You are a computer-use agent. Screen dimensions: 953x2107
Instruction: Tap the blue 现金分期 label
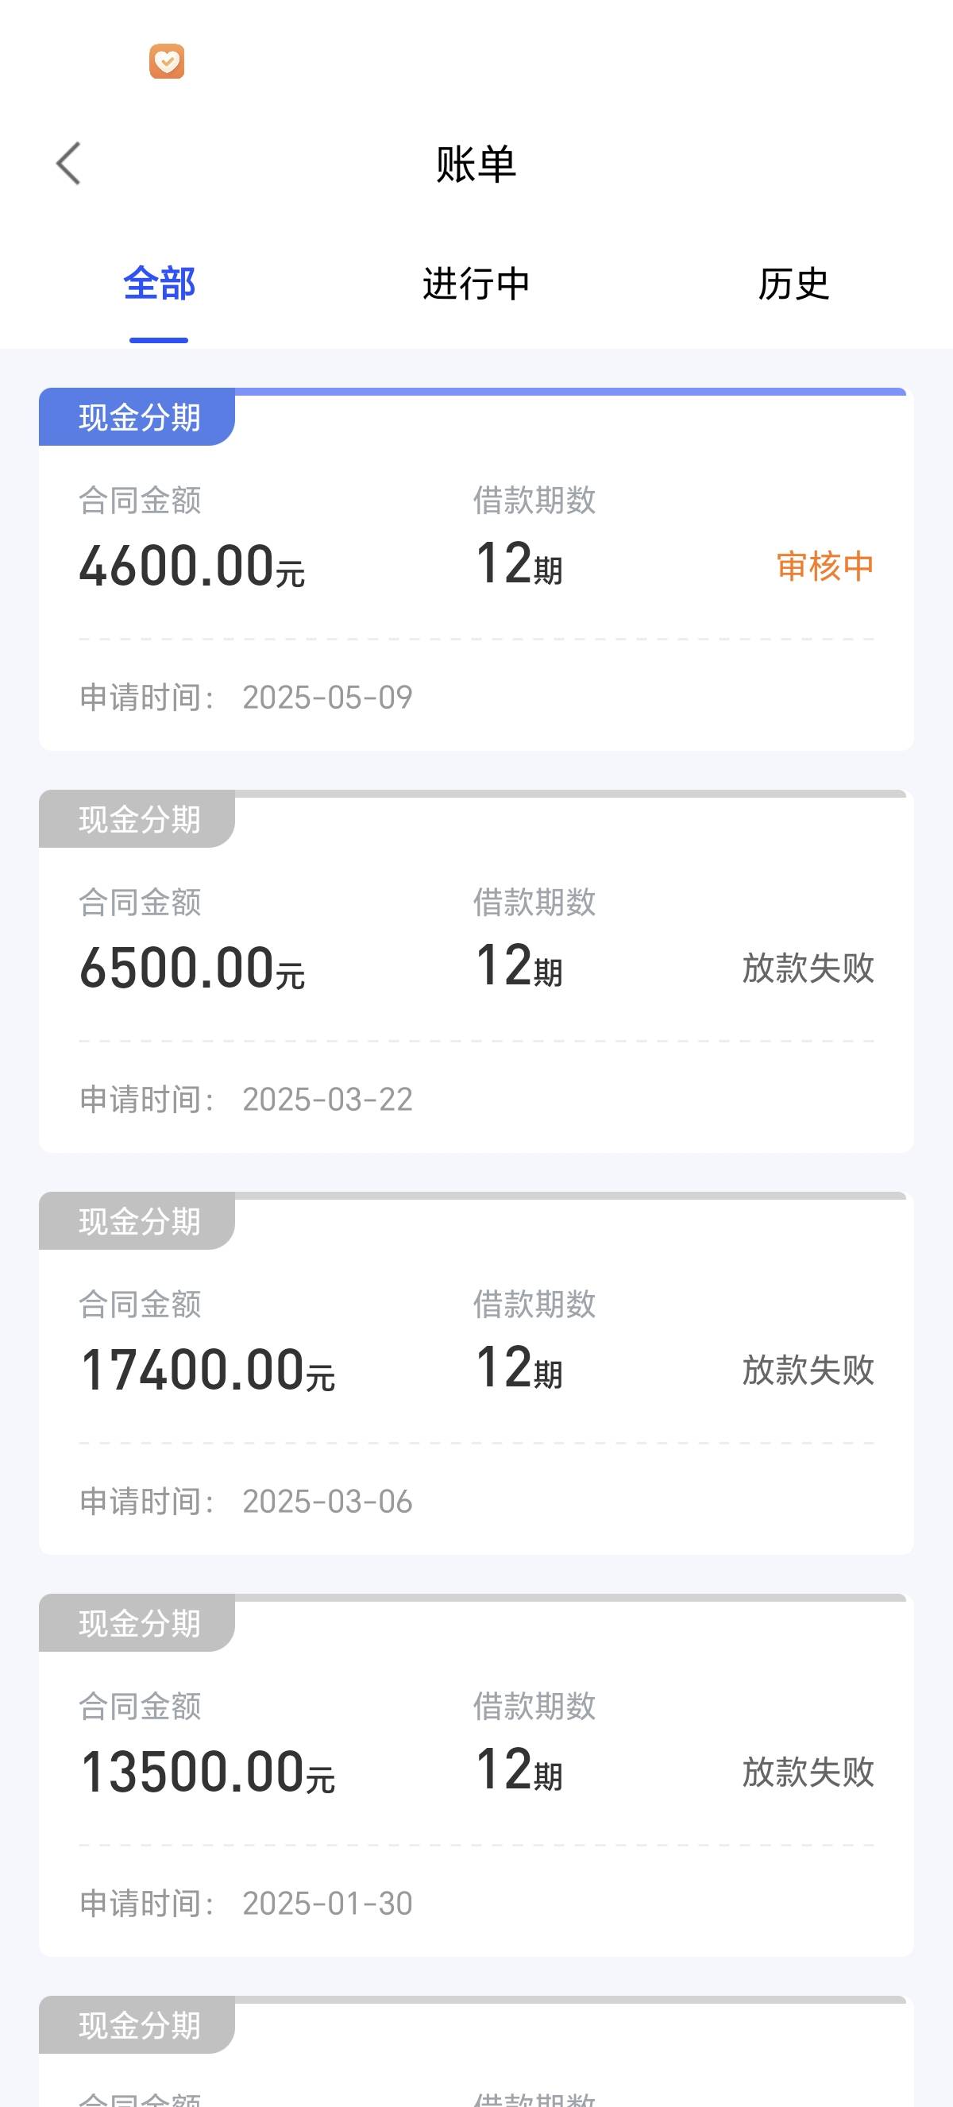pyautogui.click(x=137, y=417)
